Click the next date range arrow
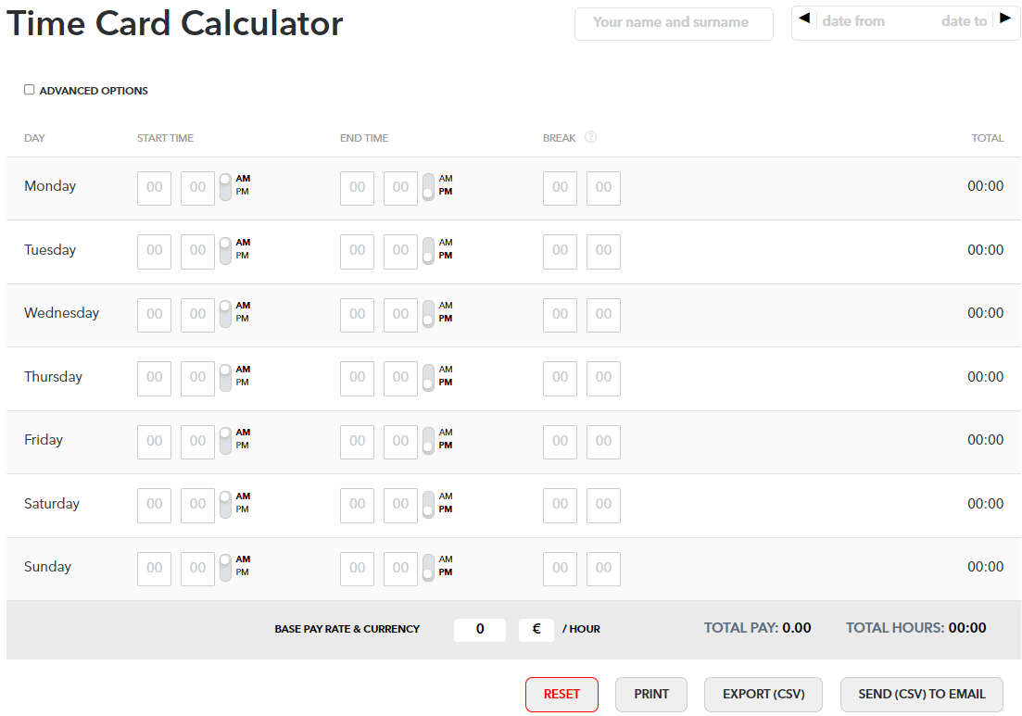 1005,19
